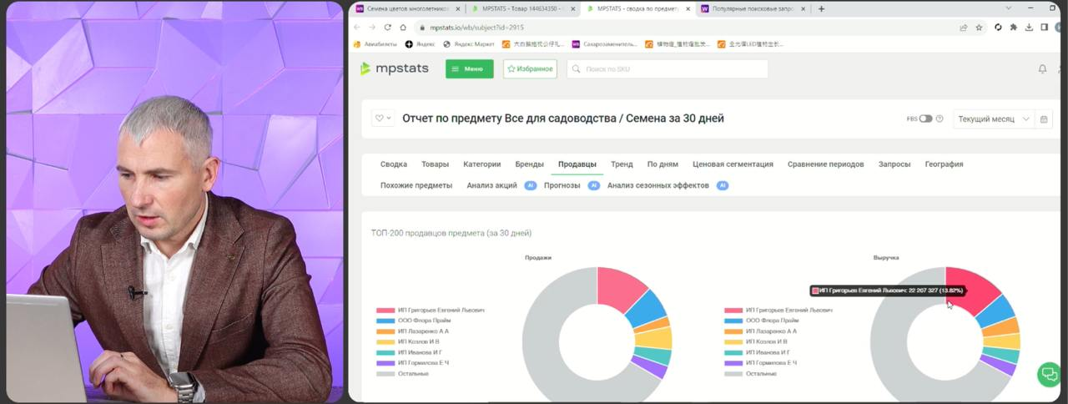
Task: Open the Похожие предметы tab
Action: point(416,185)
